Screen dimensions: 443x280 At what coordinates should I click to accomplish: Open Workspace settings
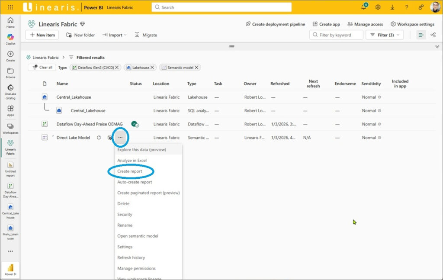pos(412,24)
